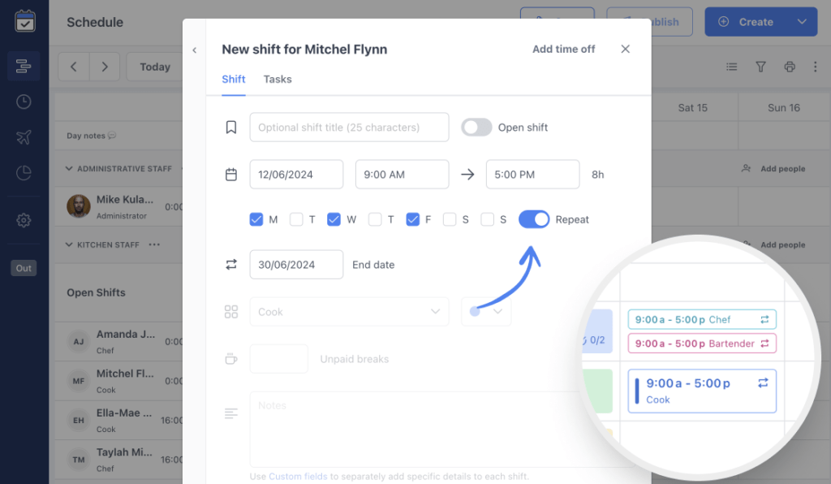Click the schedule view sidebar icon

pos(24,66)
